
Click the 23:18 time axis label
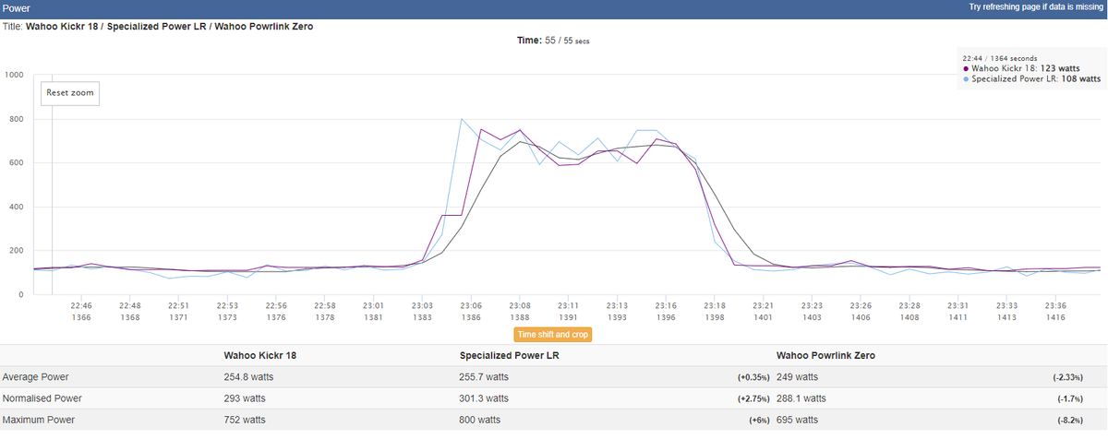click(x=714, y=305)
